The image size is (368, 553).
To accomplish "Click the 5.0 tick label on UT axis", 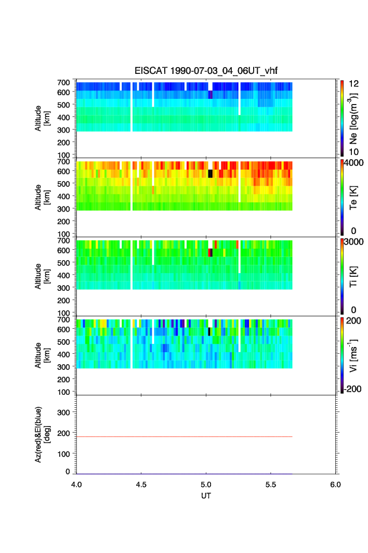I will 206,484.
